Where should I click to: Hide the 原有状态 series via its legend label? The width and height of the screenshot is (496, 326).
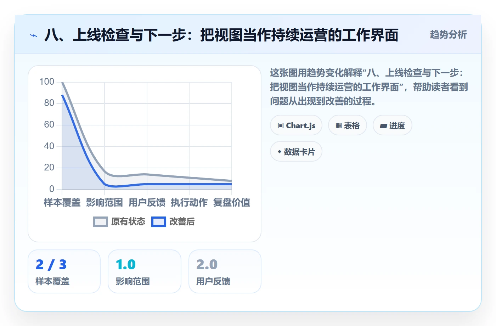click(128, 222)
